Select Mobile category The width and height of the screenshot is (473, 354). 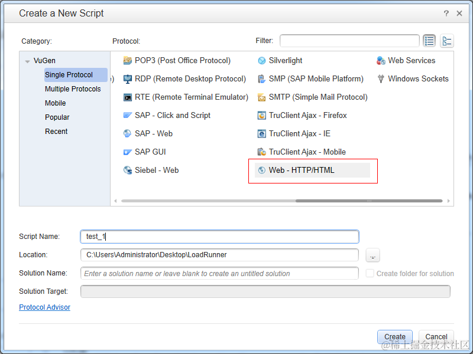coord(55,103)
